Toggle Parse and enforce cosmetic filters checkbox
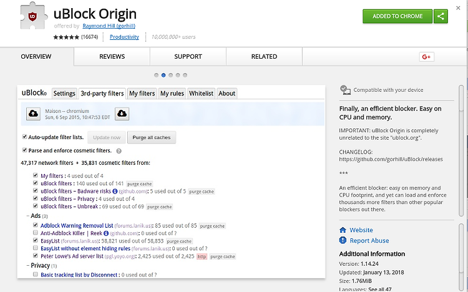Viewport: 468px width, 292px height. coord(24,150)
